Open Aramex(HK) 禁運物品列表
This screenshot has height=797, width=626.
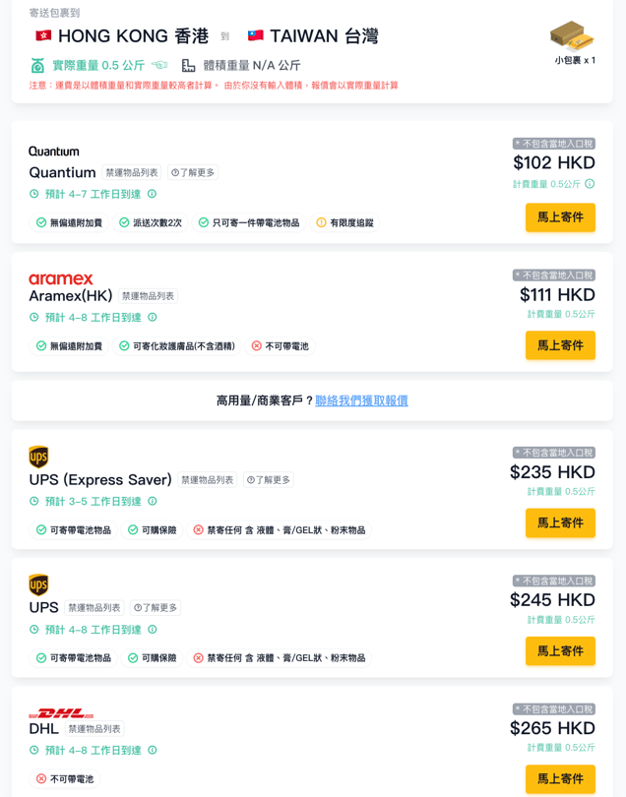pyautogui.click(x=148, y=296)
